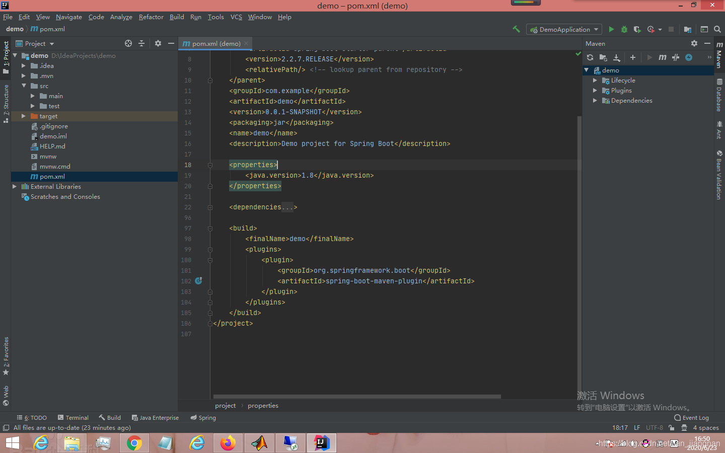Toggle Maven offline mode icon

click(689, 57)
